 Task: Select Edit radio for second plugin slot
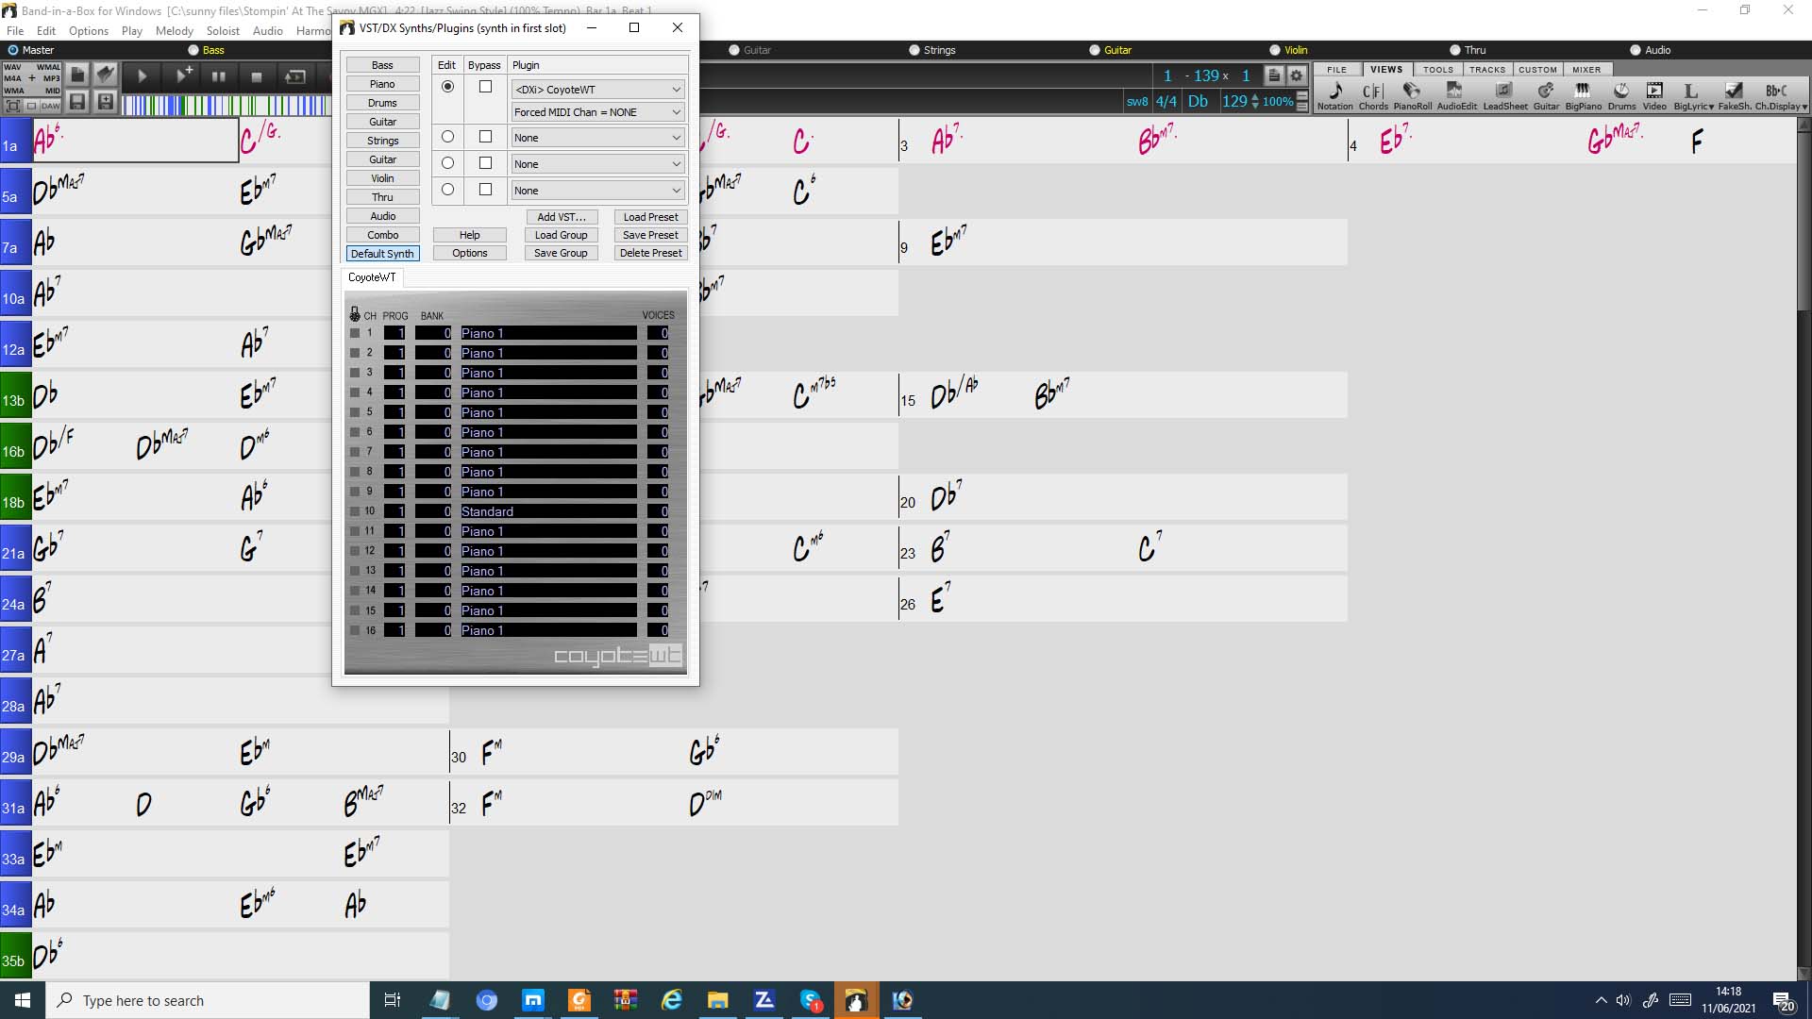[447, 137]
